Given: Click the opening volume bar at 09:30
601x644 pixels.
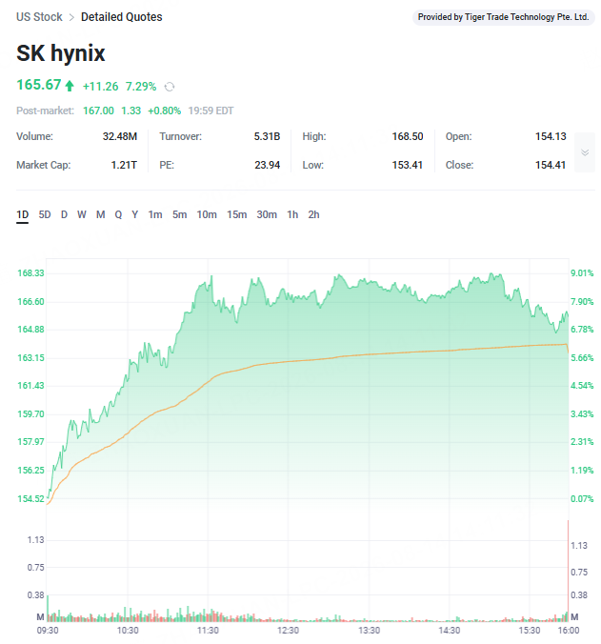Looking at the screenshot, I should tap(48, 608).
